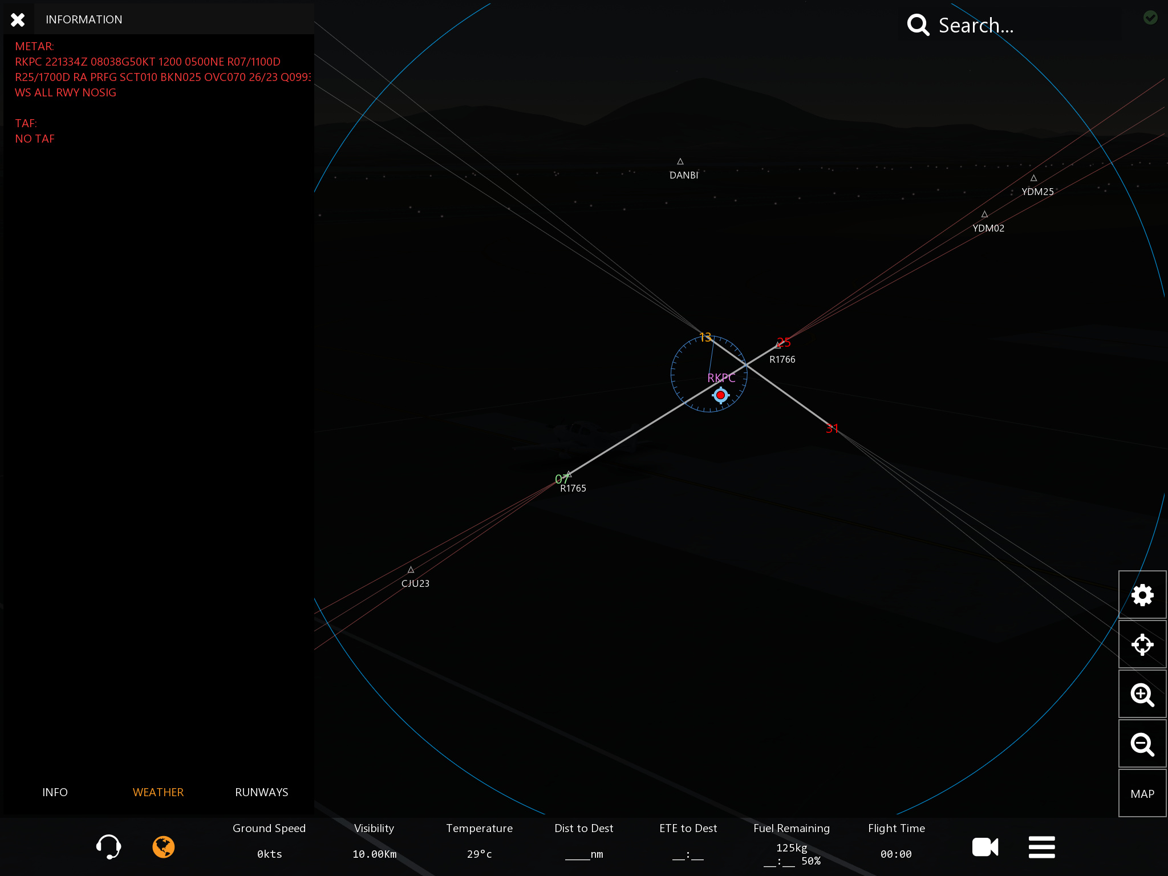Open the RUNWAYS tab

coord(261,792)
